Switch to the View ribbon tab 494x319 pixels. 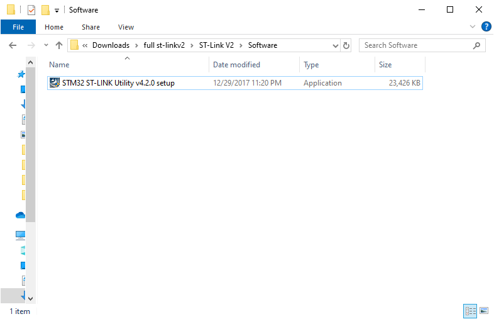click(126, 27)
